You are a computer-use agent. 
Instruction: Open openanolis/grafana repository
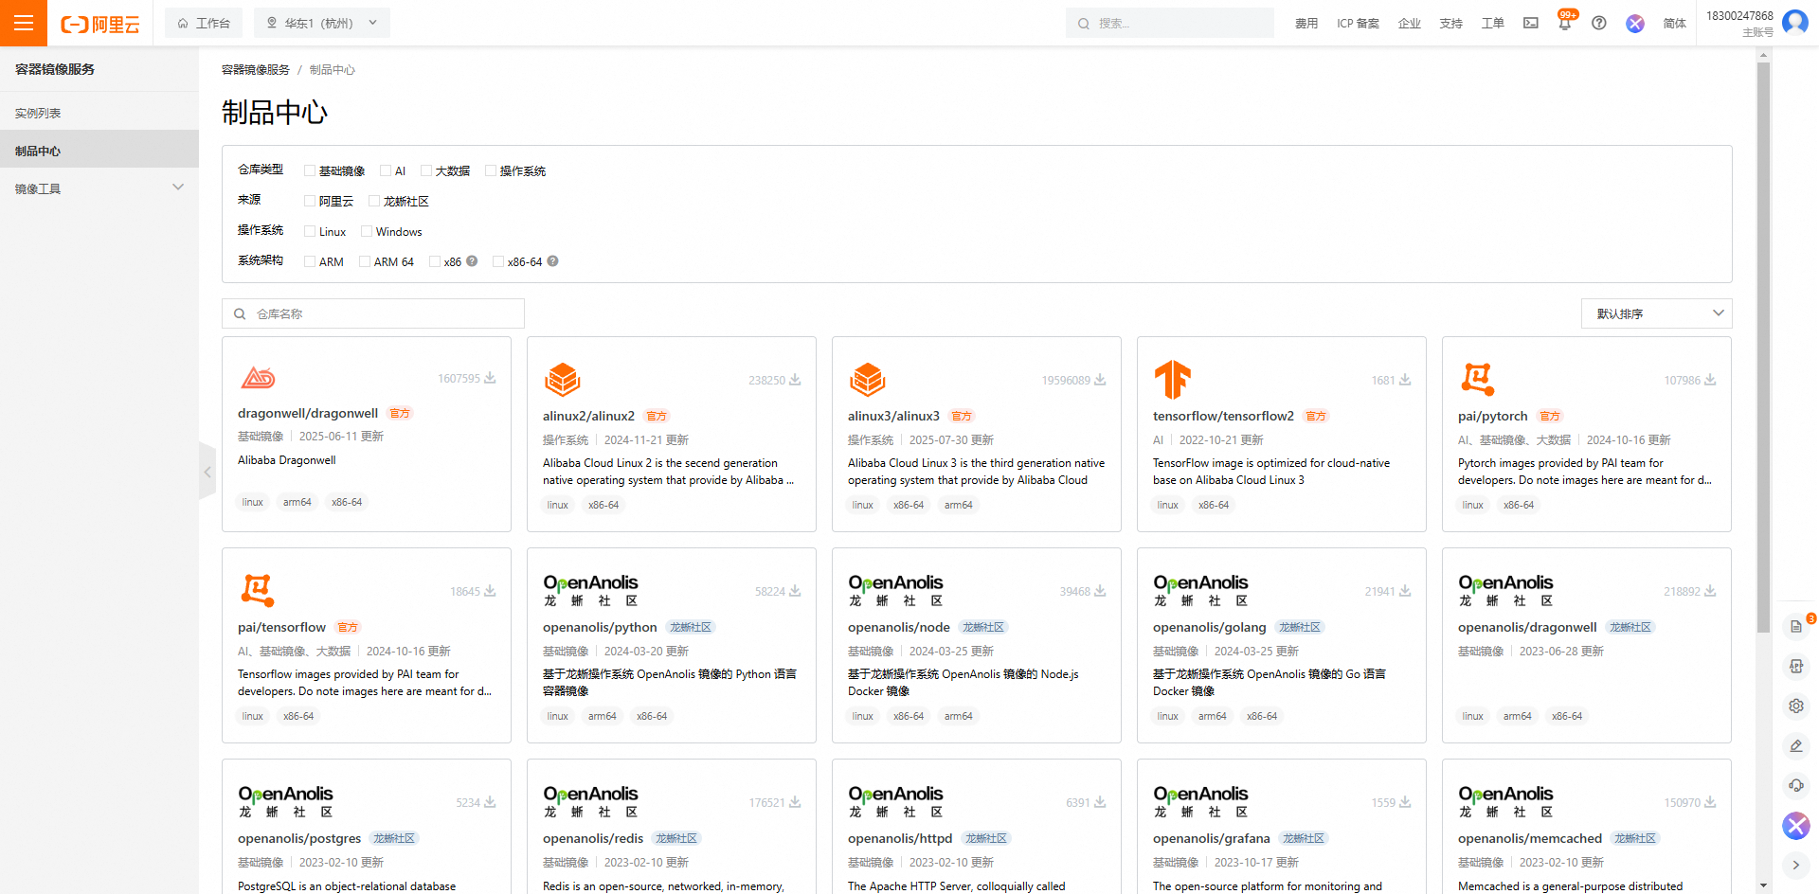click(x=1211, y=838)
